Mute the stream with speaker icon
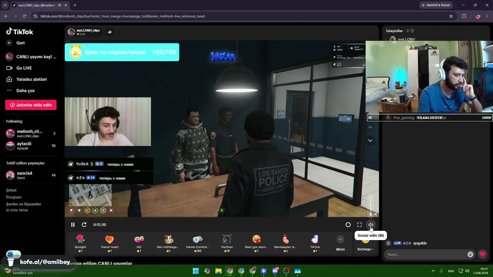The height and width of the screenshot is (277, 493). (x=371, y=225)
